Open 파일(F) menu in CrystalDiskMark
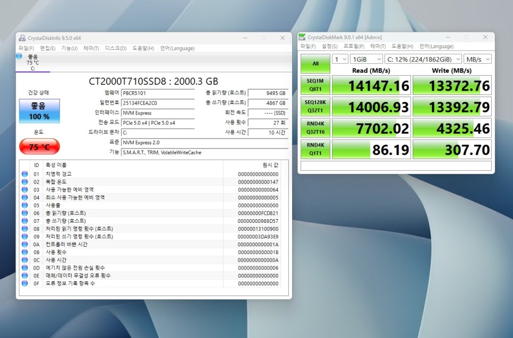This screenshot has height=338, width=513. [308, 46]
